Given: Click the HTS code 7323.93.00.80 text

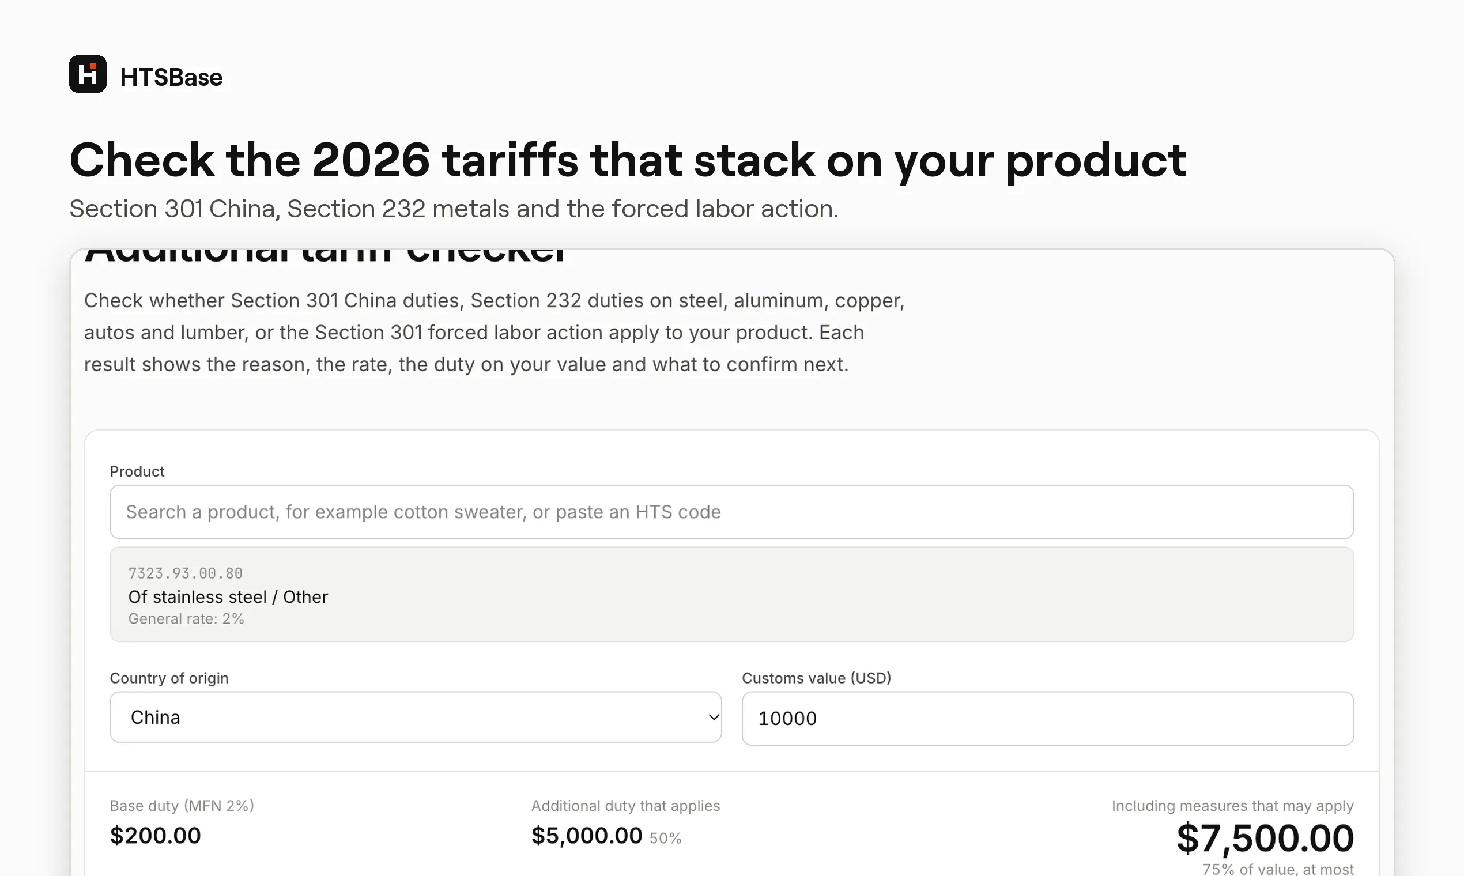Looking at the screenshot, I should pyautogui.click(x=186, y=573).
